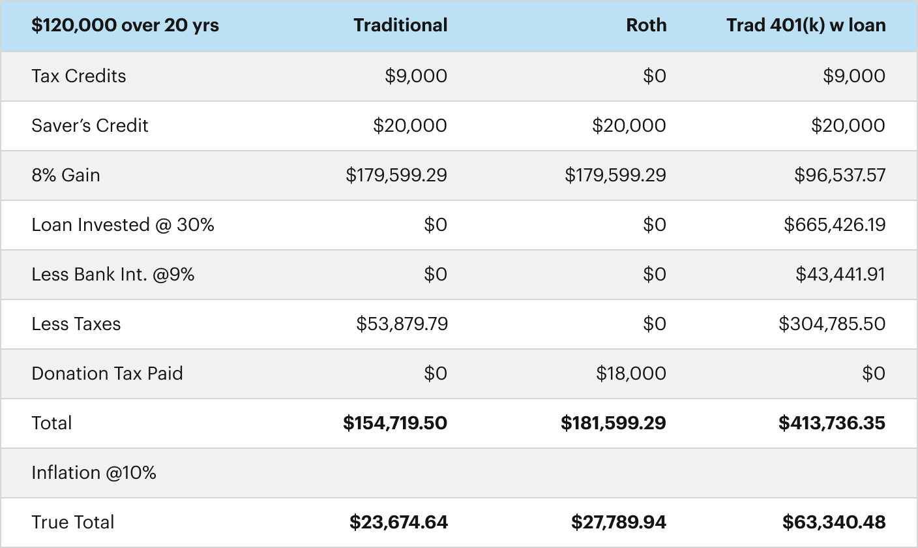The height and width of the screenshot is (548, 918).
Task: Select the Trad 401(k) w loan header
Action: (806, 25)
